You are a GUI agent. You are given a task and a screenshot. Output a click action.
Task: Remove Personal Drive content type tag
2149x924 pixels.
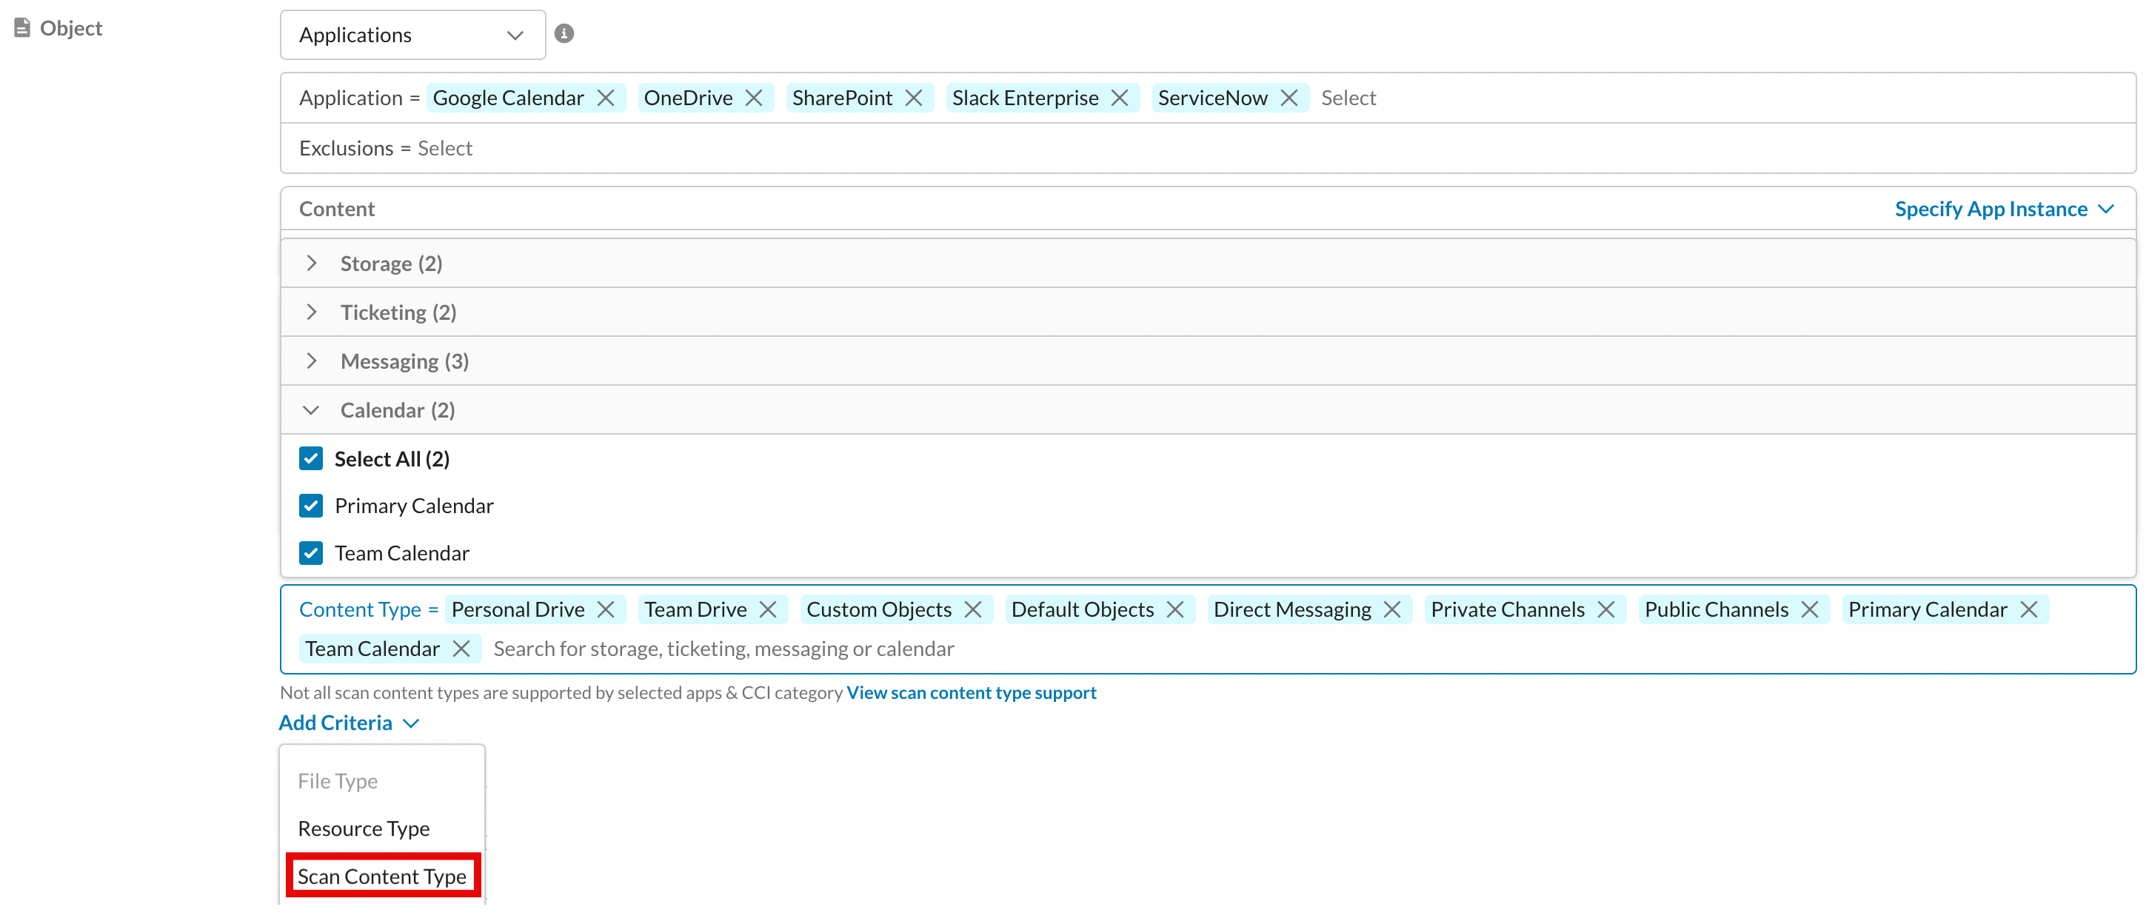(x=606, y=609)
